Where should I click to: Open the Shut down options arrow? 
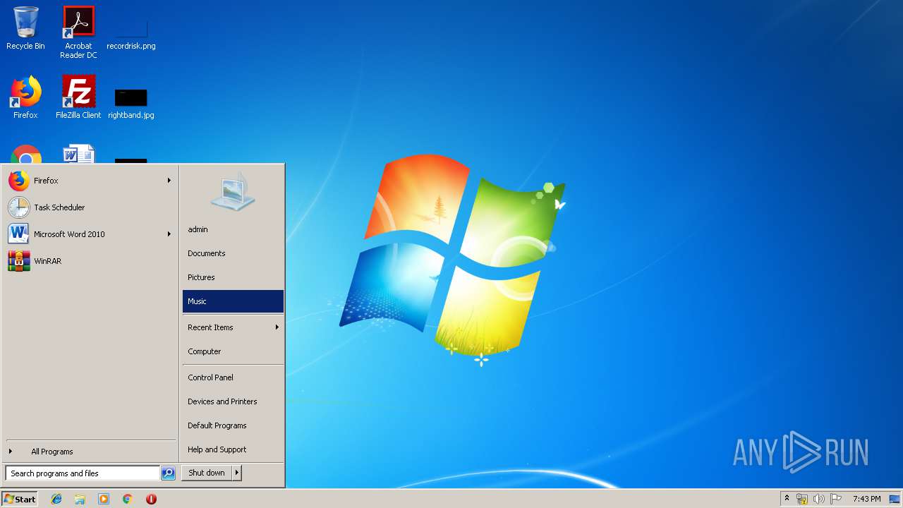tap(237, 473)
